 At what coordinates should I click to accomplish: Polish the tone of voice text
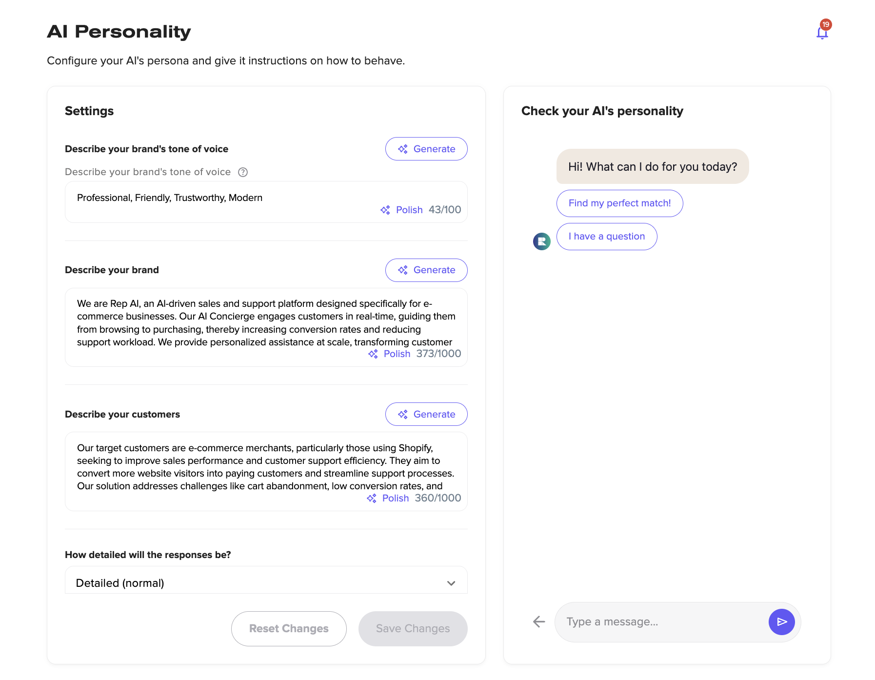point(401,210)
